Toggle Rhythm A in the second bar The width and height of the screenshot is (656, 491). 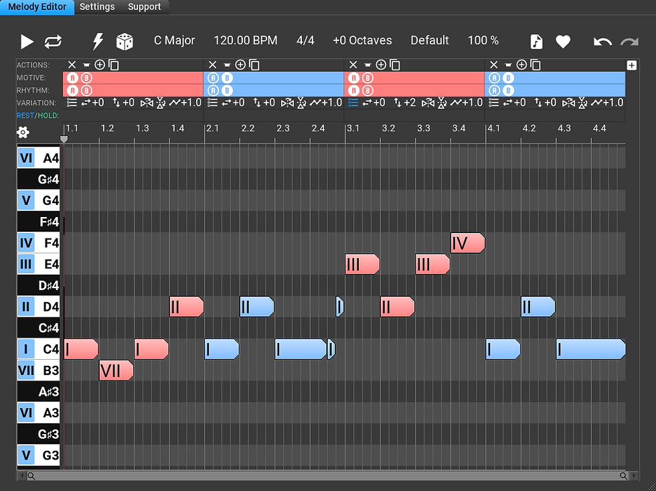[x=214, y=89]
